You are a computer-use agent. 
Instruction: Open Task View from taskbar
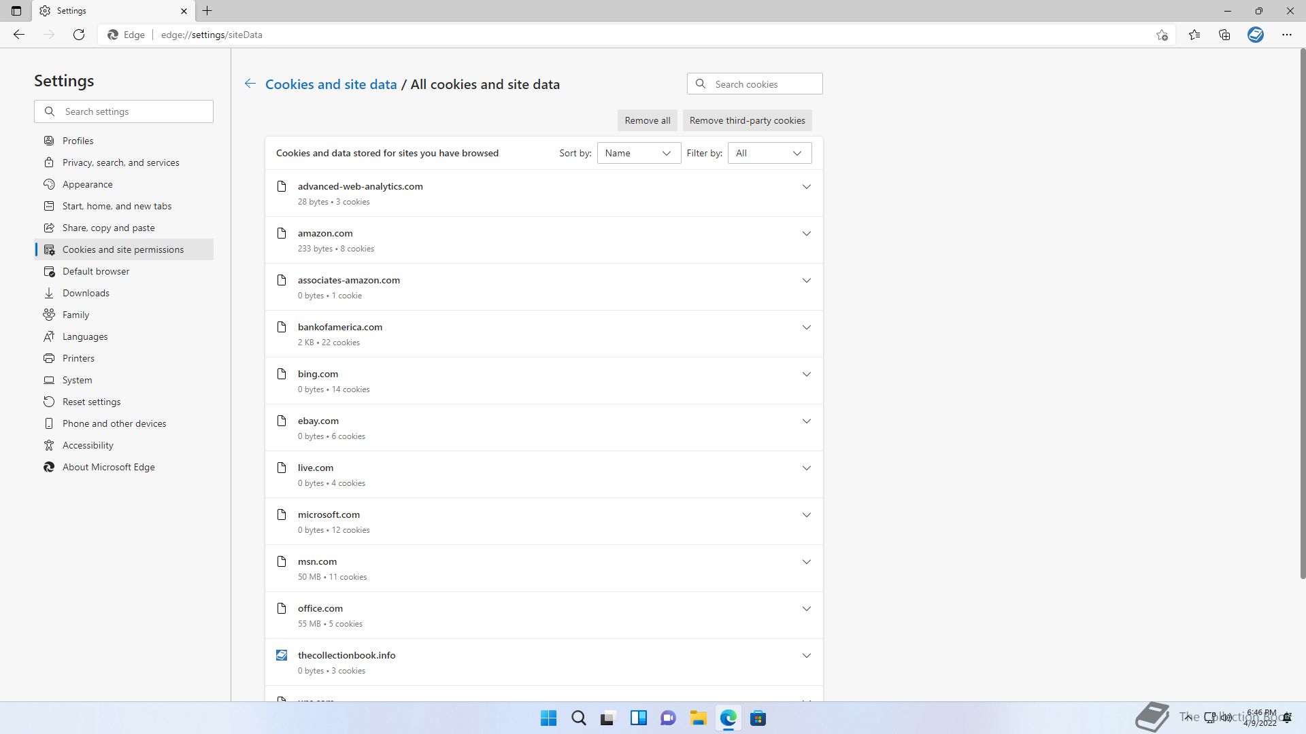point(608,718)
